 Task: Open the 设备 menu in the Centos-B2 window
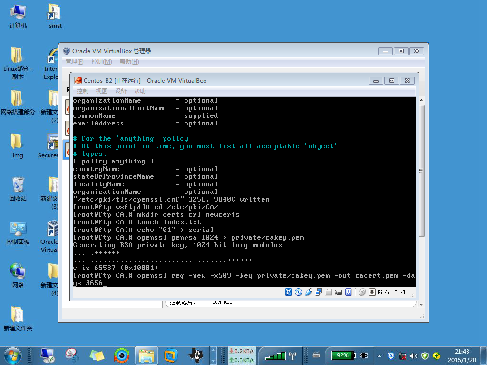[x=120, y=91]
